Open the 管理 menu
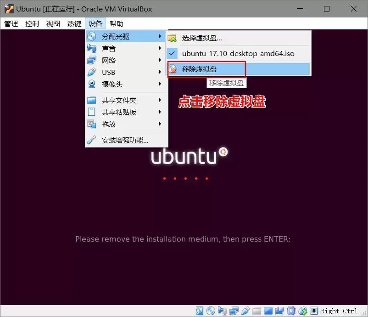368x317 pixels. click(x=11, y=23)
